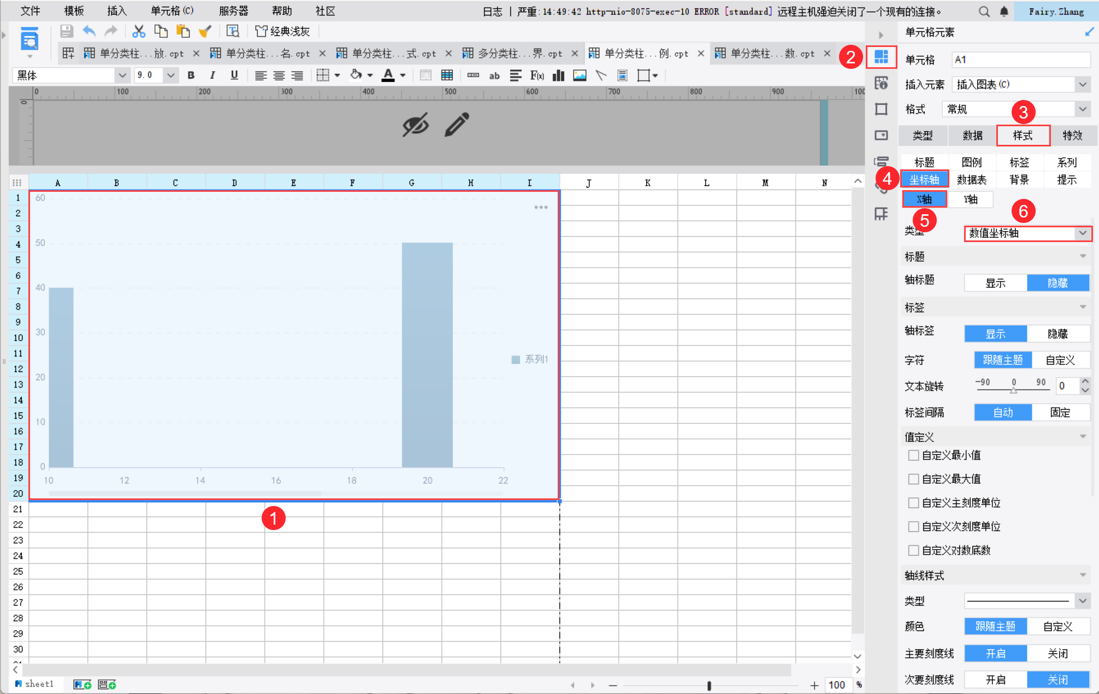The width and height of the screenshot is (1099, 694).
Task: Set 轴标题 to 显示
Action: tap(995, 283)
